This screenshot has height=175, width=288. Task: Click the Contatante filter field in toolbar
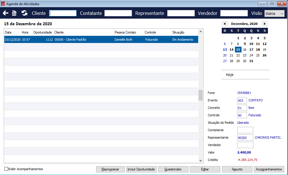pos(118,13)
